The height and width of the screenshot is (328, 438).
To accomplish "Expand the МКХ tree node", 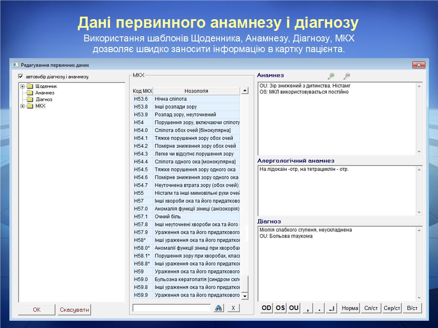I will click(23, 106).
